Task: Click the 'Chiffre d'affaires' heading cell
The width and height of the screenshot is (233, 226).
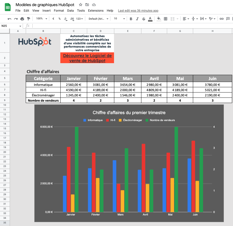Action: pos(43,71)
